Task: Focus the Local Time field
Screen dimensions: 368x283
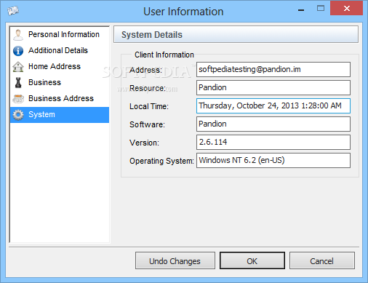Action: [273, 106]
